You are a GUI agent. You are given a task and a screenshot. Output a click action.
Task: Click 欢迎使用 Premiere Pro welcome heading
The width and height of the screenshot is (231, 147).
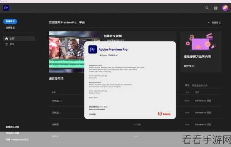click(x=67, y=22)
